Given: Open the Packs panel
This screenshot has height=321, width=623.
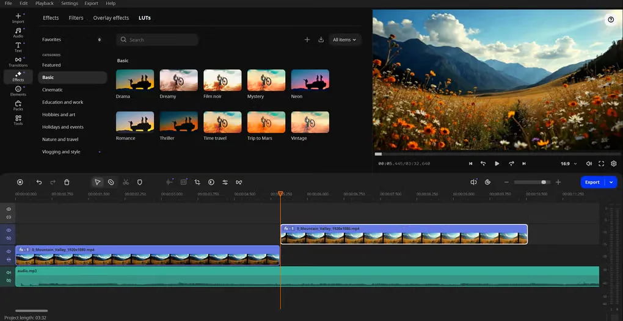Looking at the screenshot, I should [x=18, y=105].
